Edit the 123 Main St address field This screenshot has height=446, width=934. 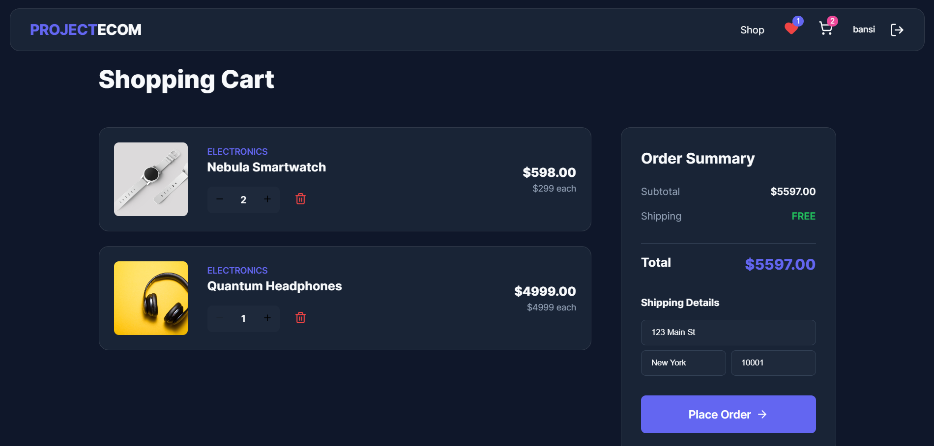(728, 333)
